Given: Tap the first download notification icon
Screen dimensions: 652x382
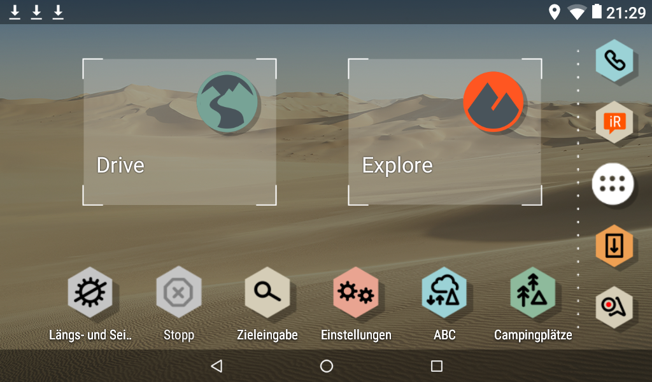Looking at the screenshot, I should click(x=15, y=12).
